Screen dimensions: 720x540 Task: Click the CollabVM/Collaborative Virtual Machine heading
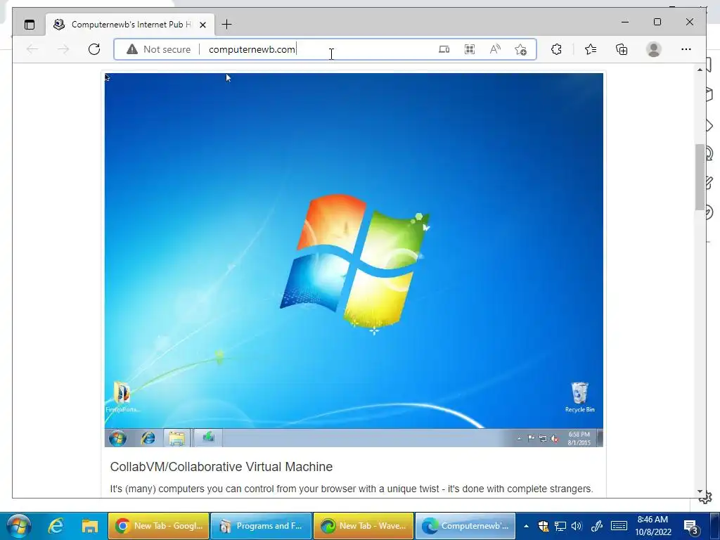click(221, 467)
